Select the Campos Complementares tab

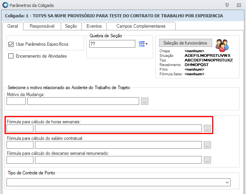click(141, 26)
